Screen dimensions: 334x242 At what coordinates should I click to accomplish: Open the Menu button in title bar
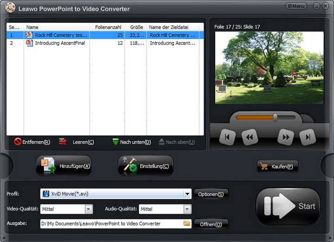(296, 6)
